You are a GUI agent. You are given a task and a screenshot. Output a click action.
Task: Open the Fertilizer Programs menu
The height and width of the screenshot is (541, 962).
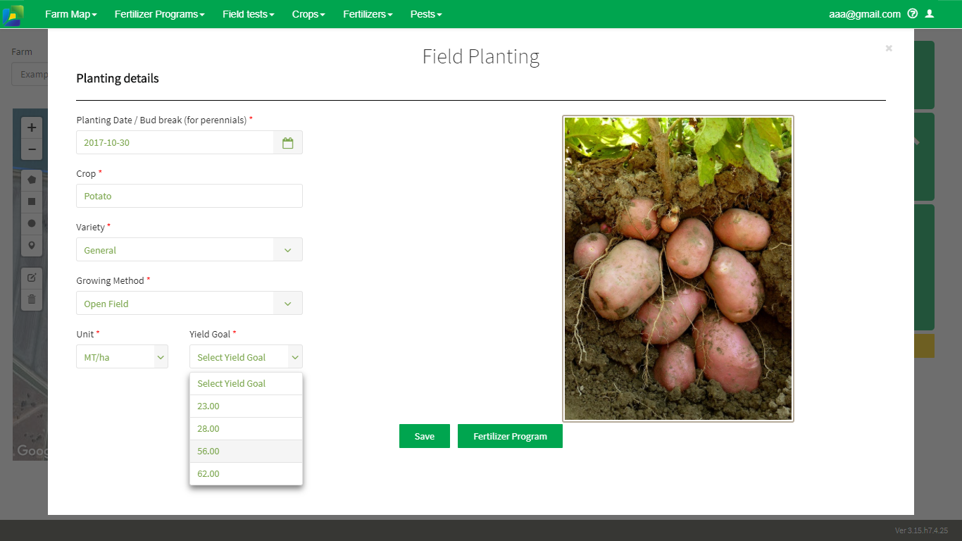(160, 14)
